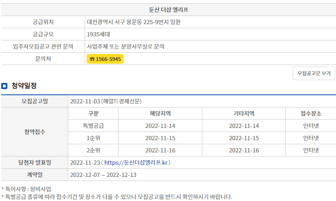
Task: Click the 청약접수 row header
Action: pyautogui.click(x=35, y=132)
